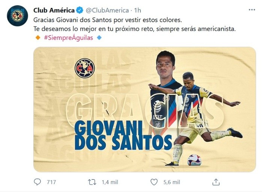Click the reply speech bubble icon
Viewport: 262px width, 193px height.
[x=37, y=182]
